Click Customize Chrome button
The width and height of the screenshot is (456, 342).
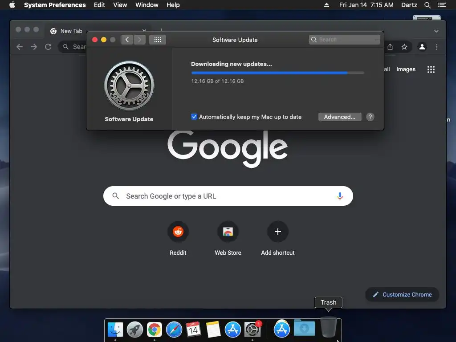tap(402, 295)
